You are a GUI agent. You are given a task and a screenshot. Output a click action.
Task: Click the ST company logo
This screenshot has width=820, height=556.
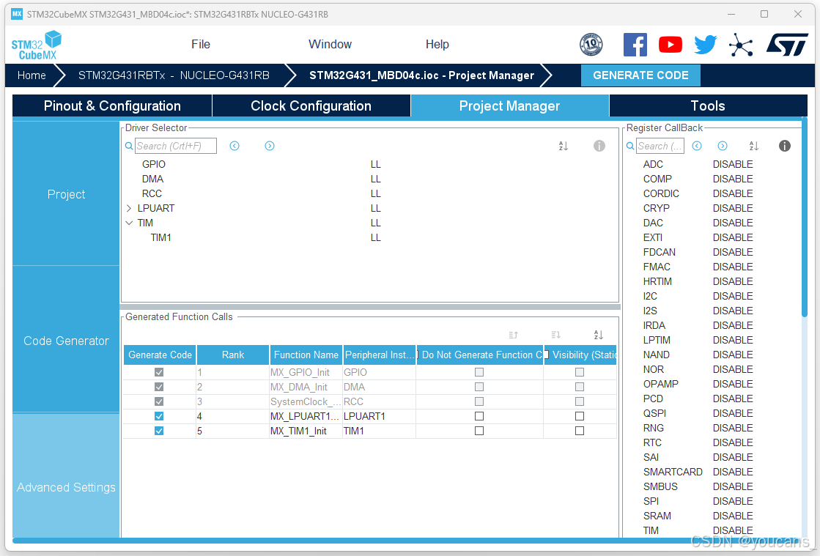point(787,45)
